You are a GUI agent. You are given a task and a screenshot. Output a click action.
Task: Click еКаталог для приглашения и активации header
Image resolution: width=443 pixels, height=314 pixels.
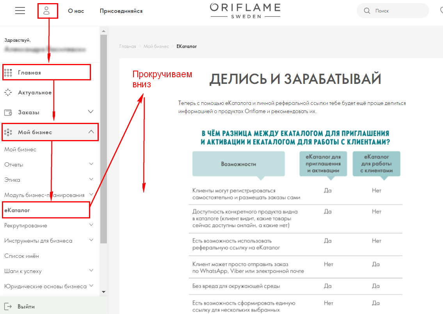pos(323,164)
